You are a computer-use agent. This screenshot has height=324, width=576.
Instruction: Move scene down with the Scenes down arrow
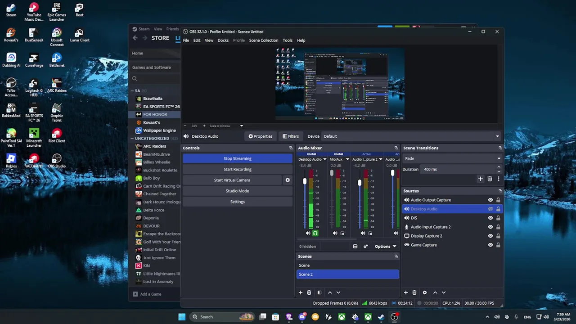tap(338, 292)
